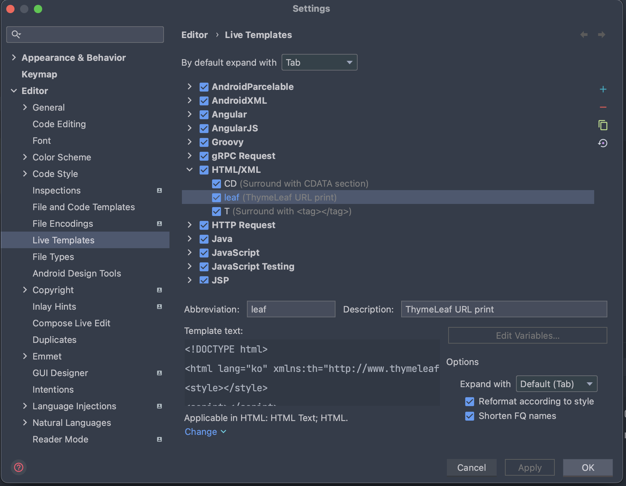Open the Expand with Default (Tab) dropdown

556,384
